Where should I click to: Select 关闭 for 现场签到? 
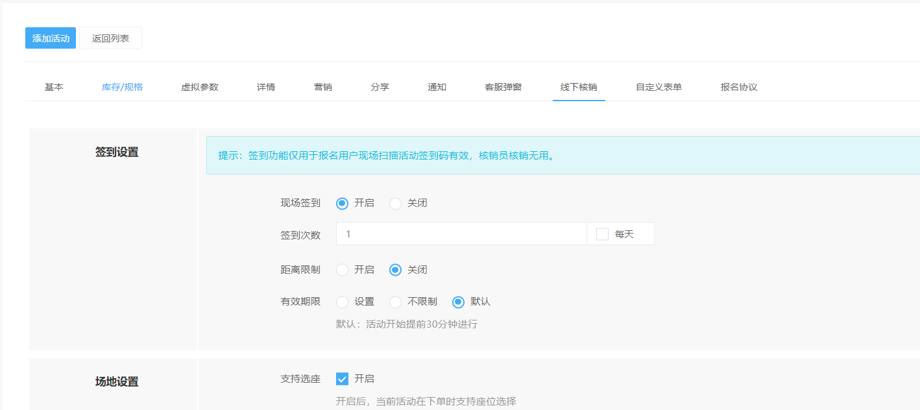point(396,203)
